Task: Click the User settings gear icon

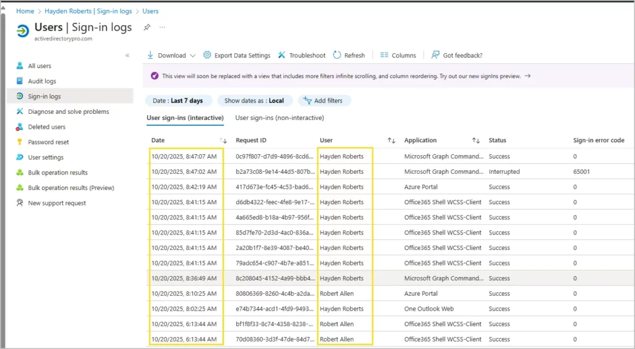Action: [19, 157]
